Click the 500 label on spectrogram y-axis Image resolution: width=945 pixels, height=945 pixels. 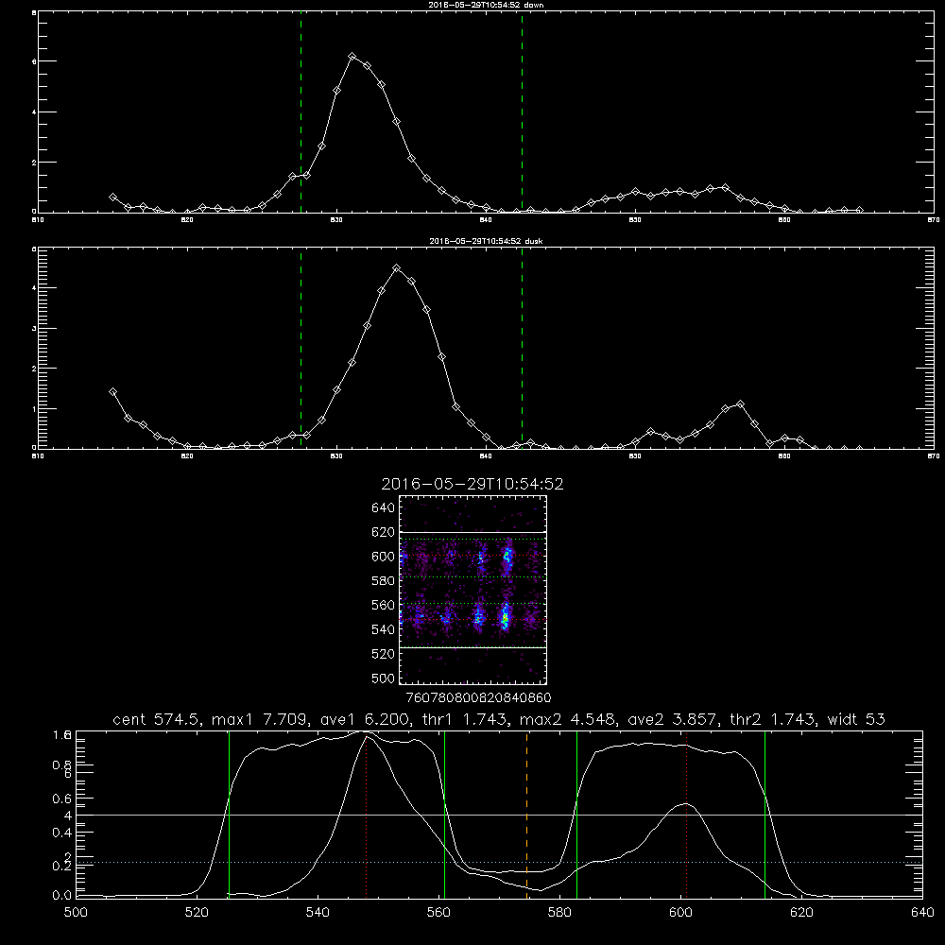(384, 678)
